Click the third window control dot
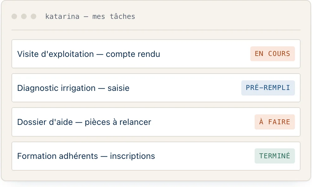Viewport: 312px width, 187px height. click(x=33, y=16)
